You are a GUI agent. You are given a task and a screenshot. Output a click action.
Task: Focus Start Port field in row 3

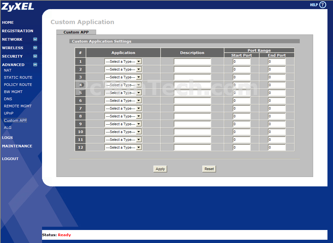click(x=242, y=77)
